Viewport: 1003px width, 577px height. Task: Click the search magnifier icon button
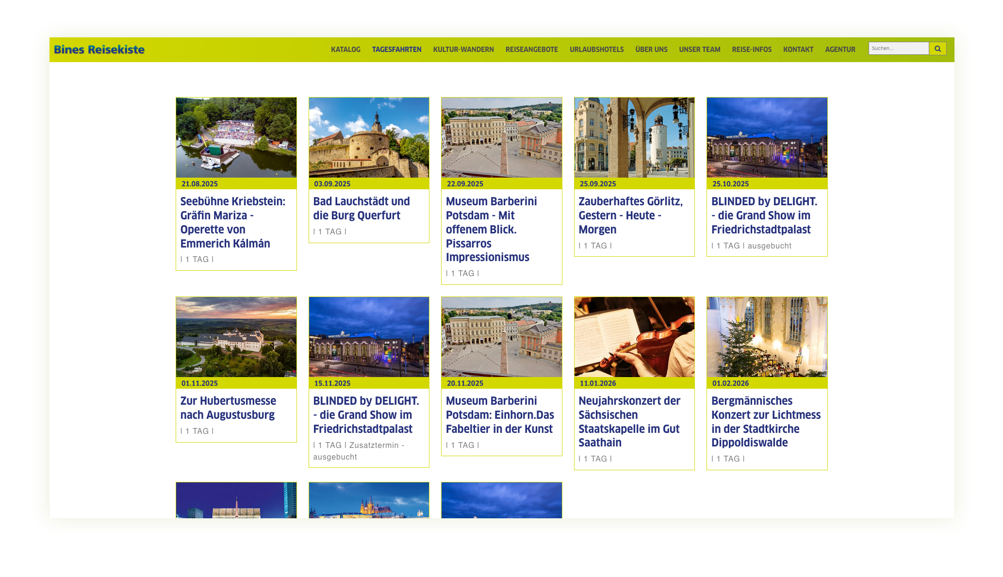(x=937, y=49)
